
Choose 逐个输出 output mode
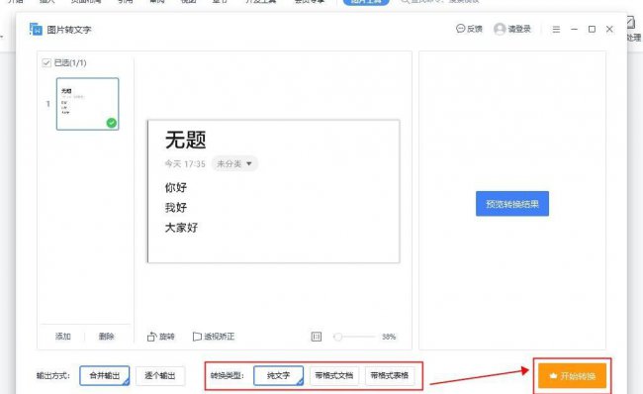[160, 375]
